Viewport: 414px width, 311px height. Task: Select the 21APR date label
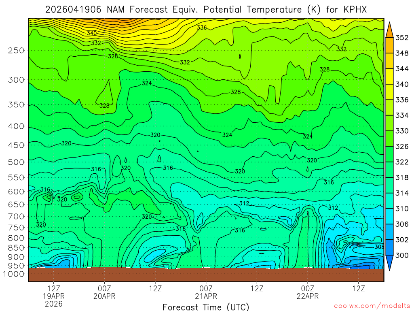pos(206,296)
